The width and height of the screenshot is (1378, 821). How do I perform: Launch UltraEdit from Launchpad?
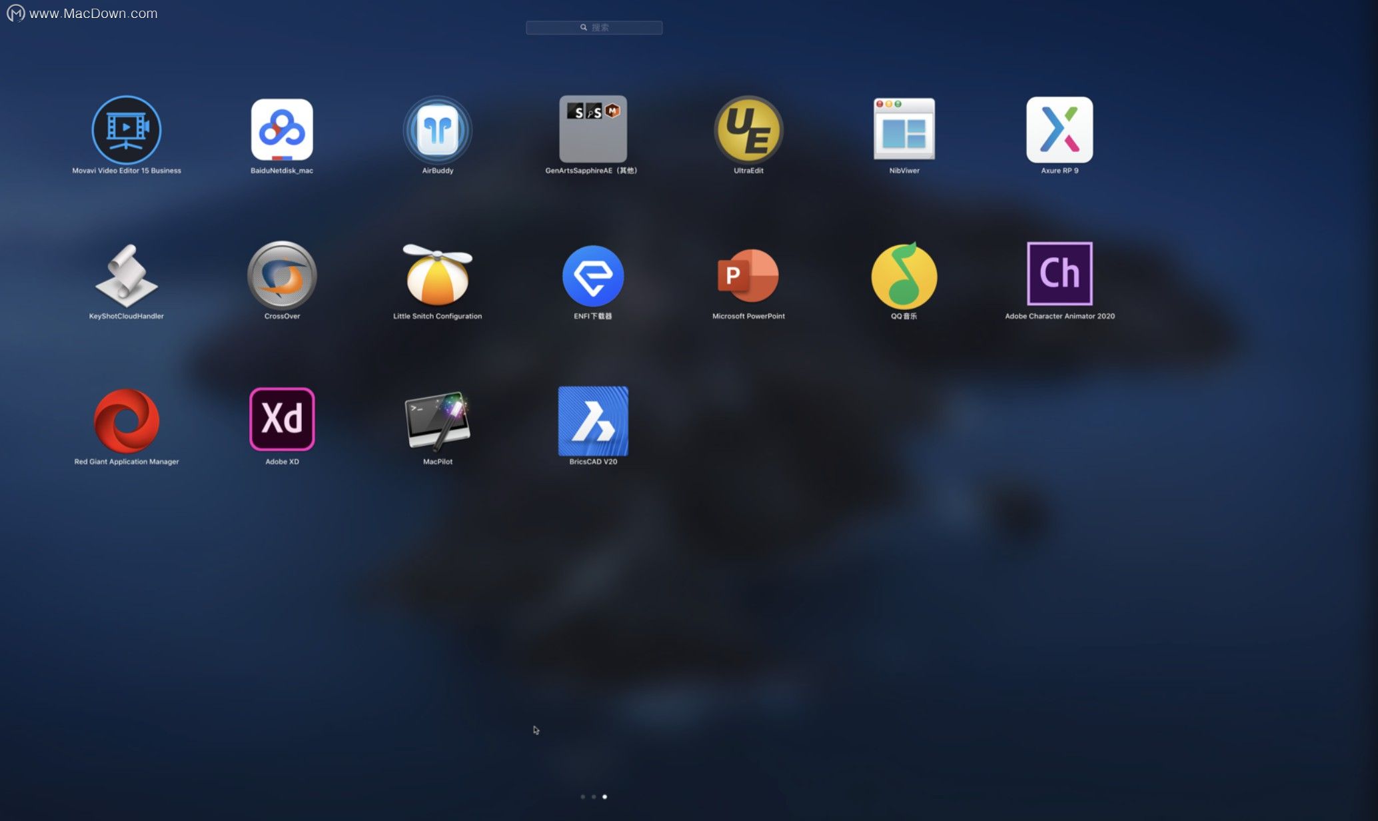click(748, 130)
